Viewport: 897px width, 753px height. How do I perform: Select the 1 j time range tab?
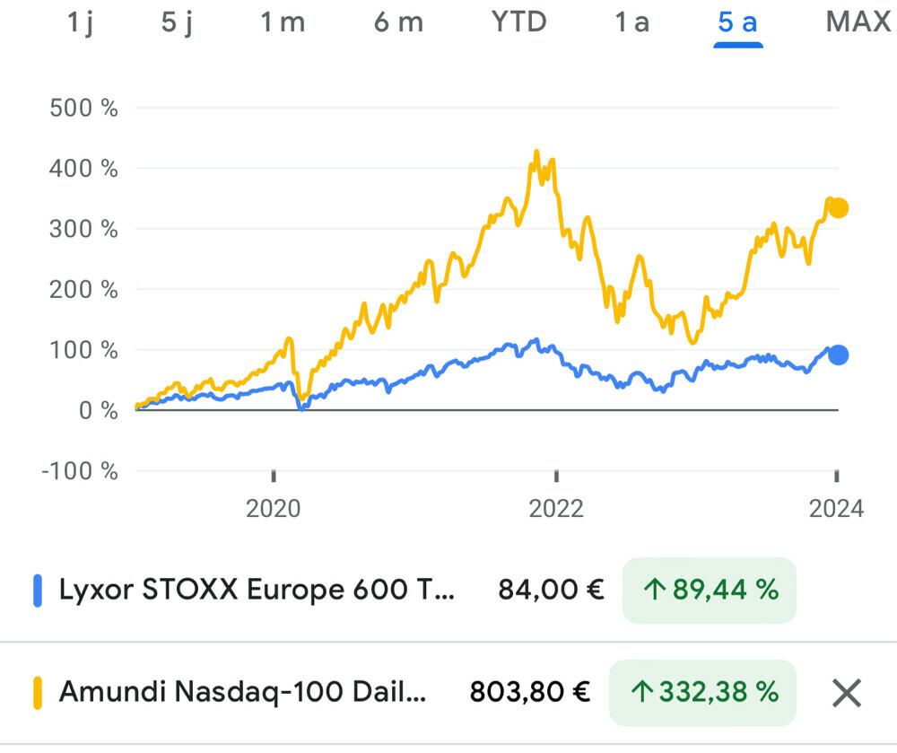tap(81, 22)
